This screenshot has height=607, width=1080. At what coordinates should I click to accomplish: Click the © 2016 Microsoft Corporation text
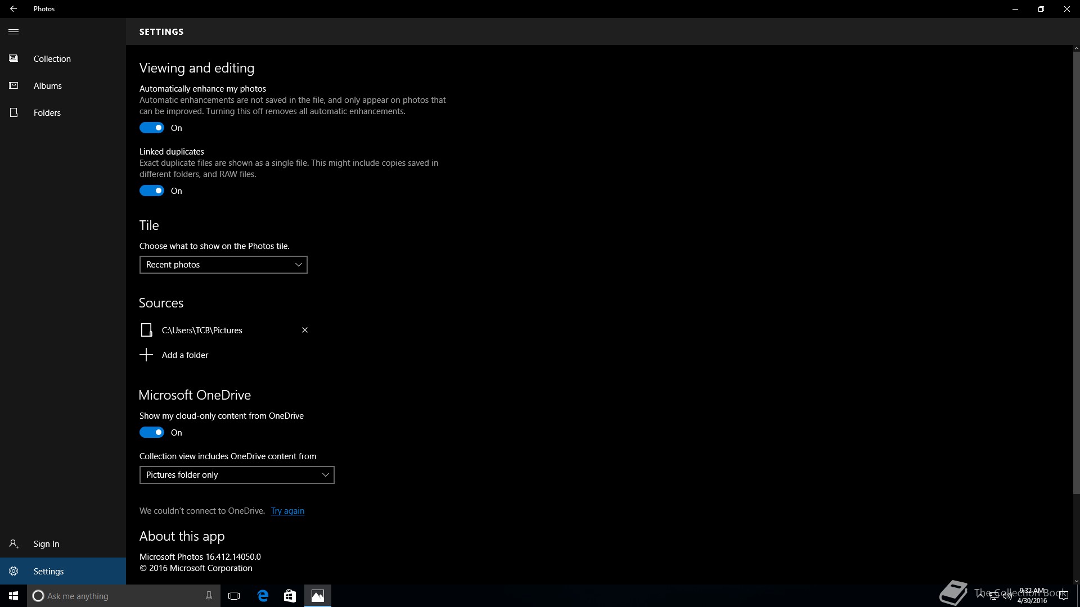click(x=196, y=568)
